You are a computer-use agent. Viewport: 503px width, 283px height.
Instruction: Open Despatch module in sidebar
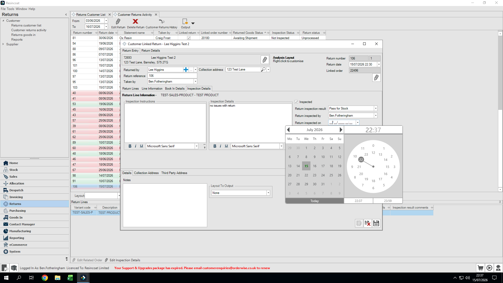[35, 190]
